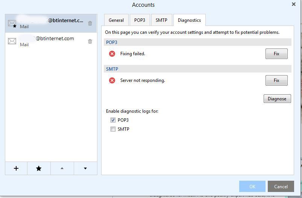Set selected account as default with star button
This screenshot has height=198, width=302.
pyautogui.click(x=39, y=168)
